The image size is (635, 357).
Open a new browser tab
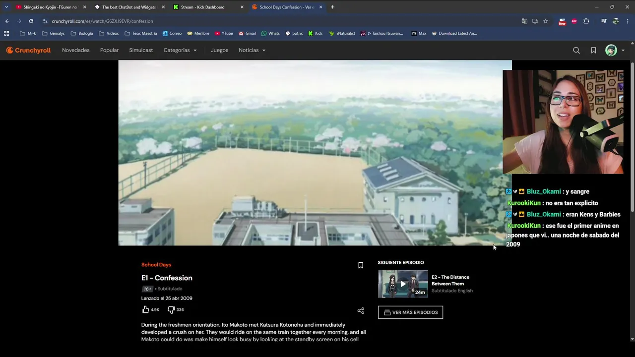pyautogui.click(x=332, y=7)
